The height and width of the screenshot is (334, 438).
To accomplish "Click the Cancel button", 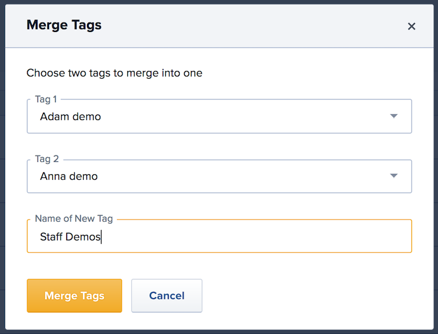I will tap(166, 295).
